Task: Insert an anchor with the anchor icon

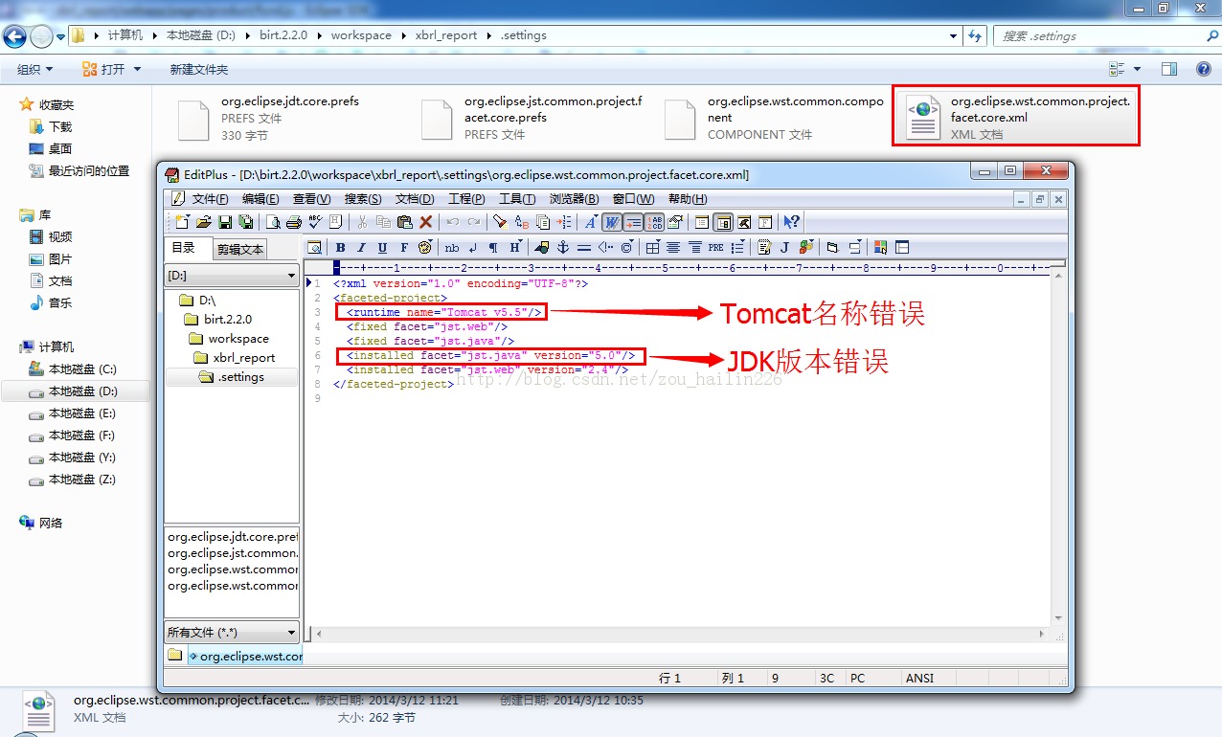Action: 563,248
